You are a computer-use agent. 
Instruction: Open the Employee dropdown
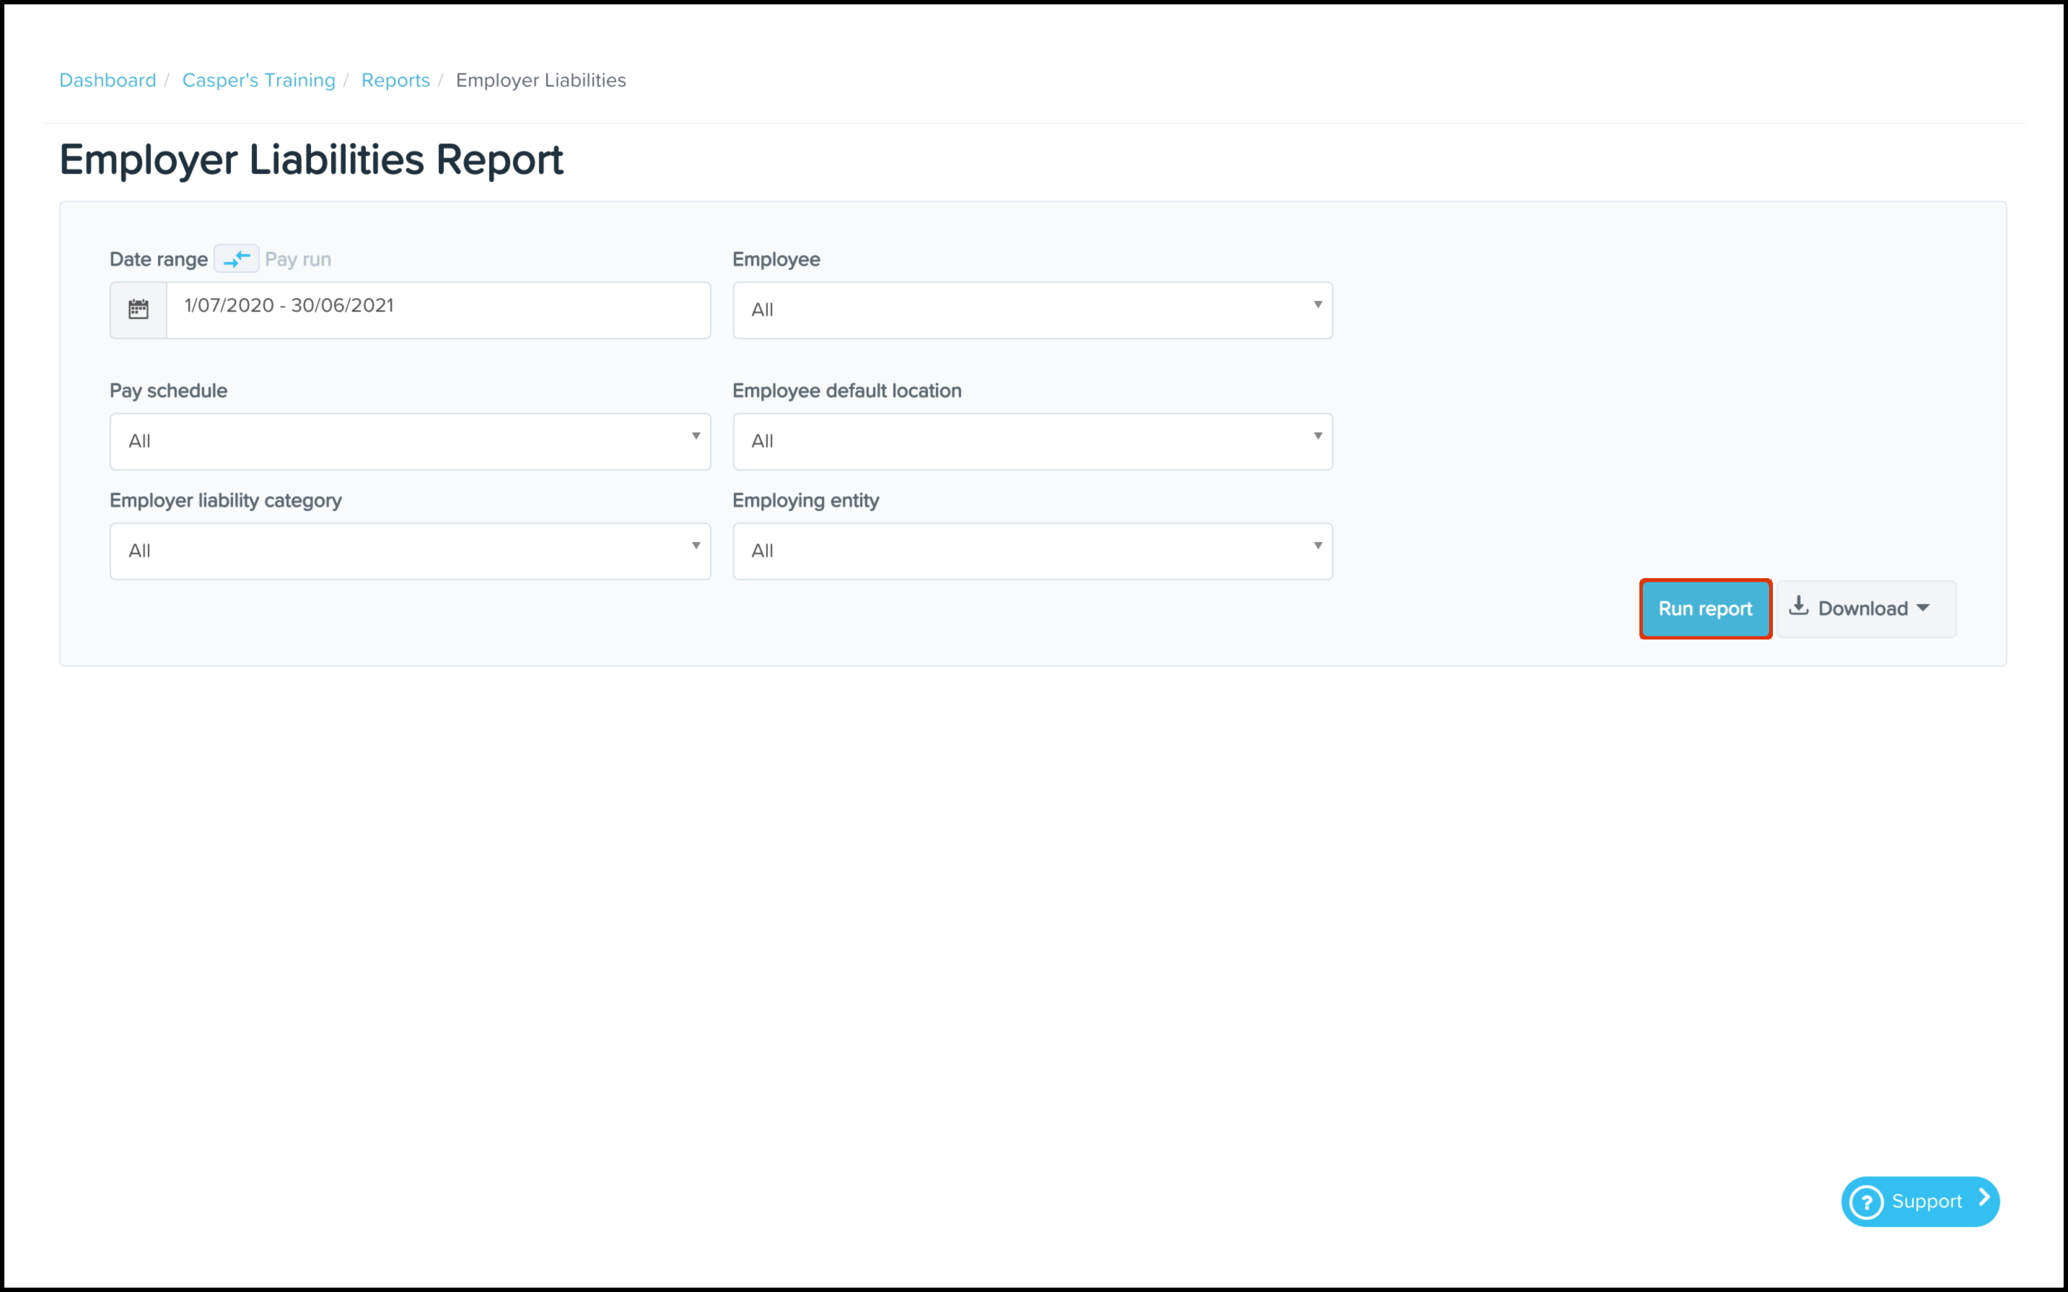(1032, 310)
